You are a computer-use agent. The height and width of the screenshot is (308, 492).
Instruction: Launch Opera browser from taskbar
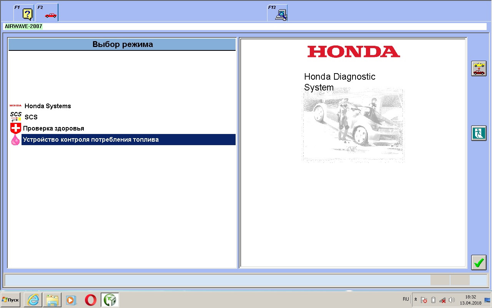tap(91, 300)
